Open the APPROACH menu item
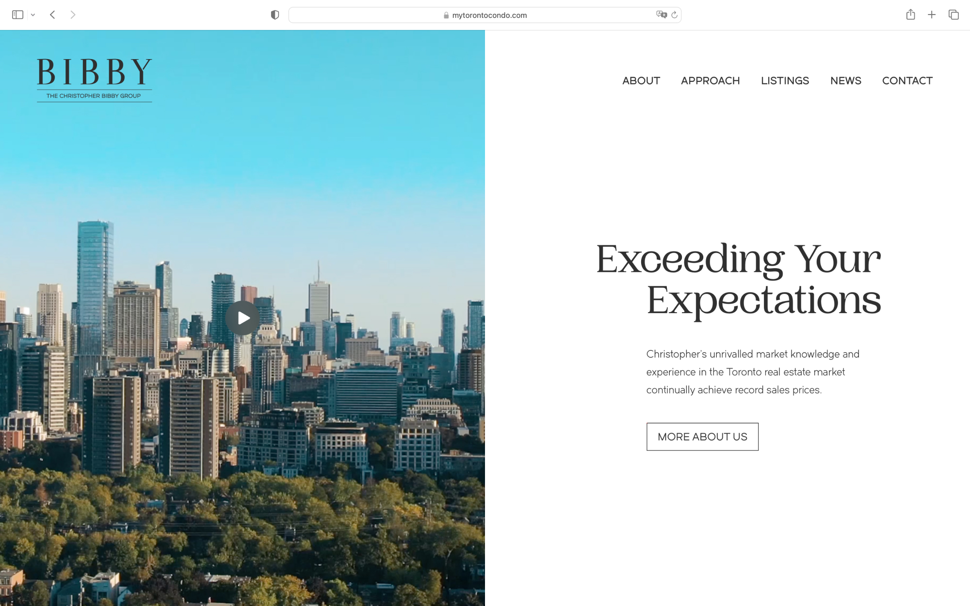970x606 pixels. point(710,80)
